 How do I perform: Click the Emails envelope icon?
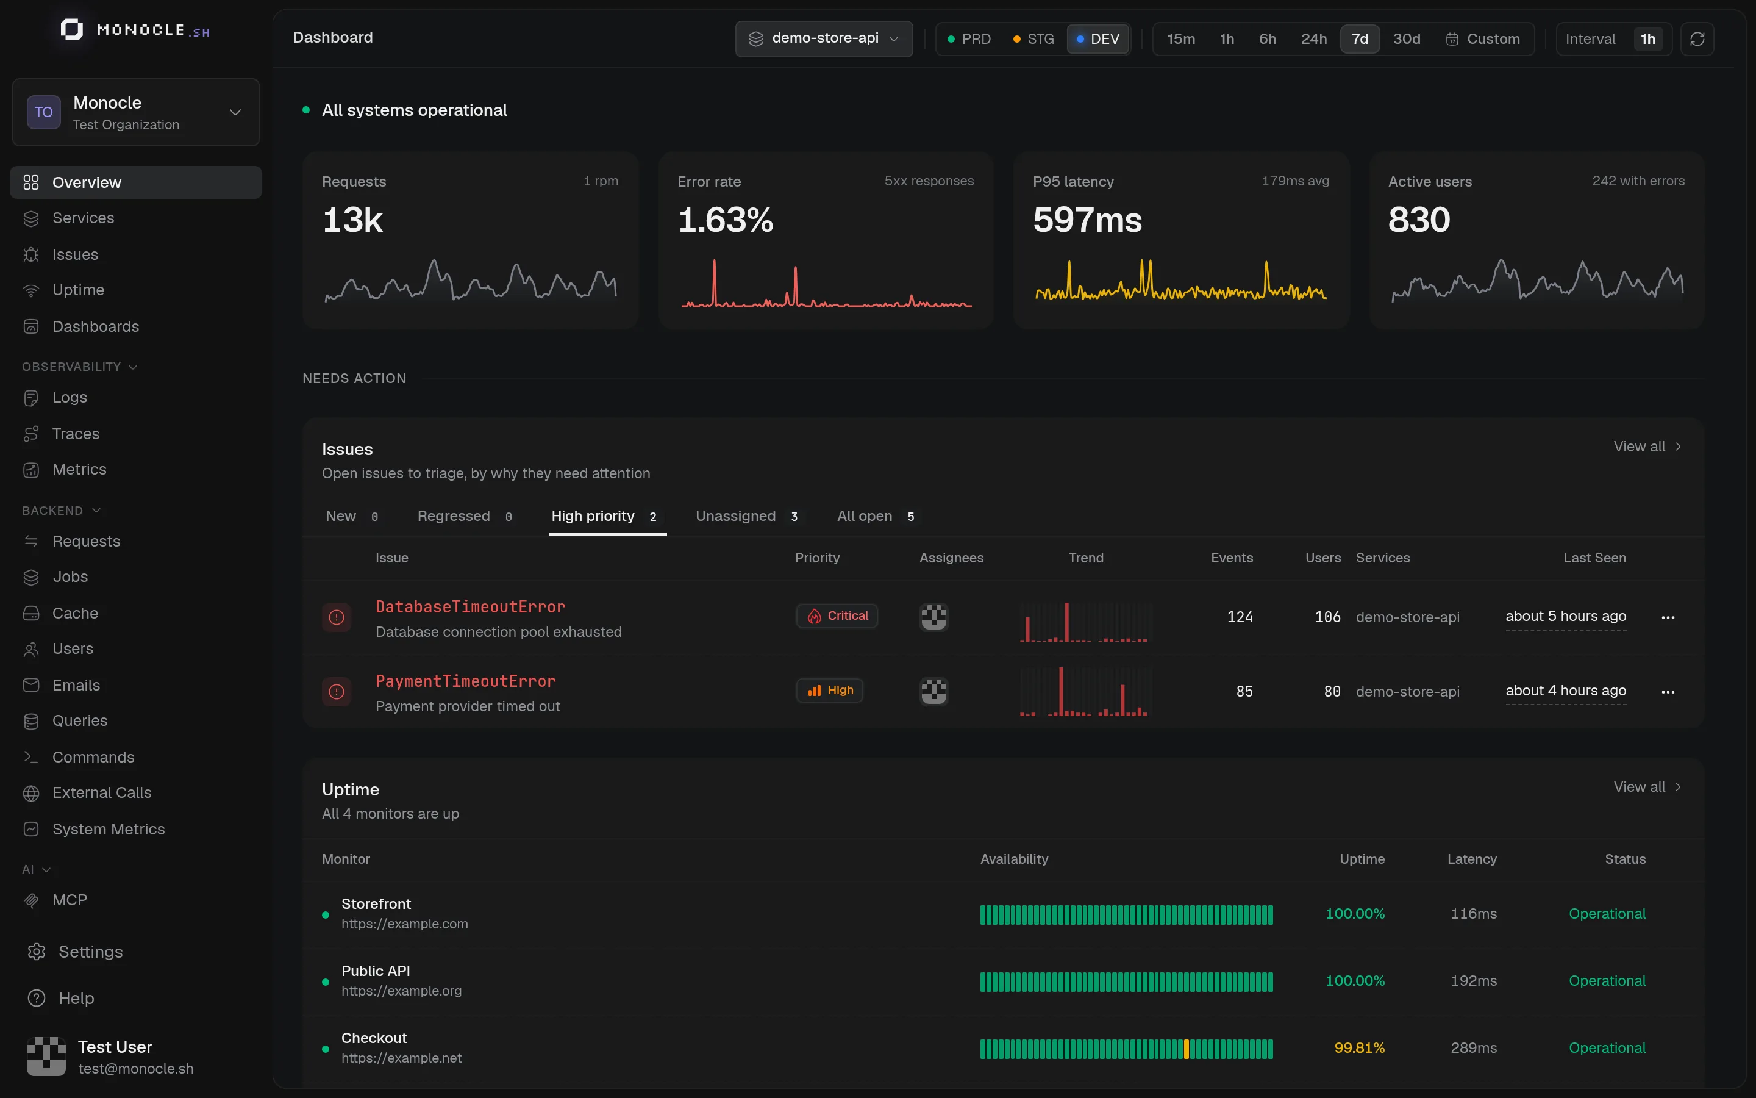pos(30,686)
